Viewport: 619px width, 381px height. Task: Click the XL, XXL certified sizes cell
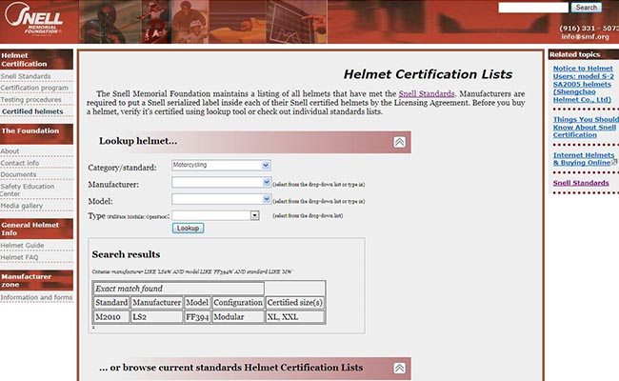point(294,316)
